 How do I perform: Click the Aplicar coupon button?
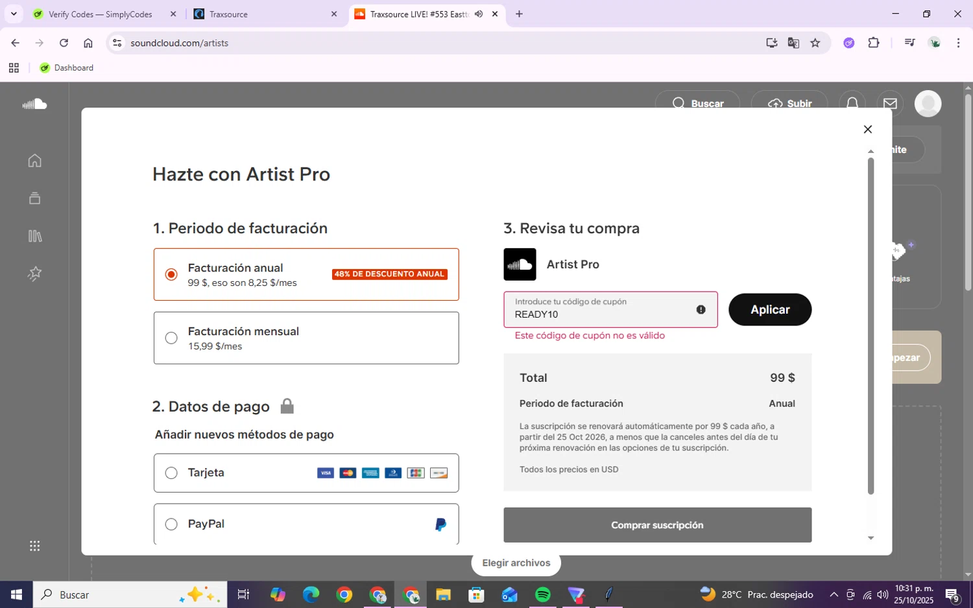[x=770, y=310]
